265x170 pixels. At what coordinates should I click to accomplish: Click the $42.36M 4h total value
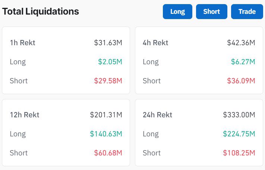click(x=241, y=43)
